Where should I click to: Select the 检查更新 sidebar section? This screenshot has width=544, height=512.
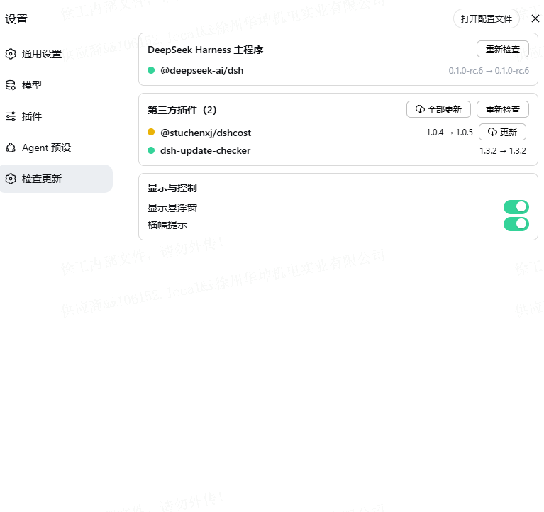coord(55,179)
